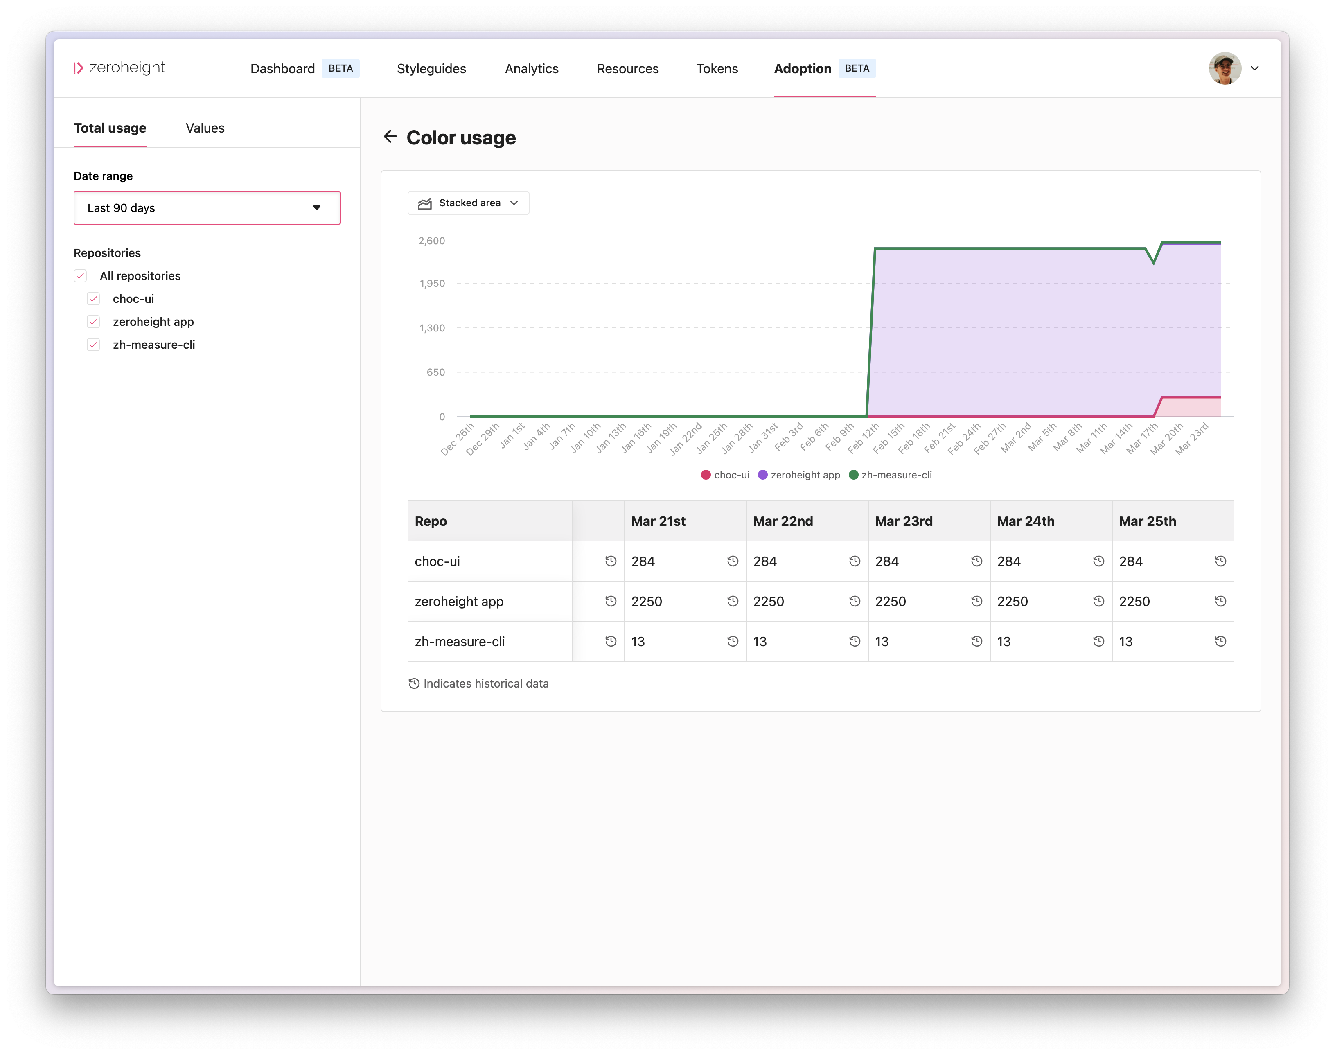The height and width of the screenshot is (1055, 1335).
Task: Click history icon next to Indicates historical data
Action: tap(414, 683)
